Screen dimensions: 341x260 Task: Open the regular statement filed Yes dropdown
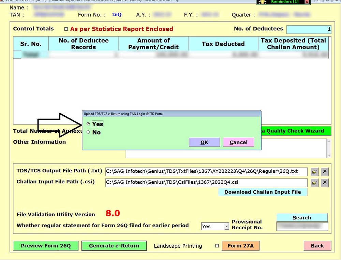[x=226, y=226]
